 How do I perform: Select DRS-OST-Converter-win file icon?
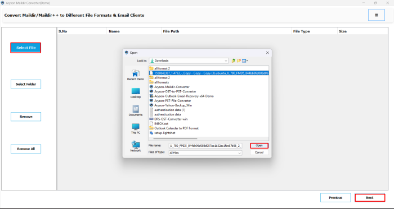151,119
